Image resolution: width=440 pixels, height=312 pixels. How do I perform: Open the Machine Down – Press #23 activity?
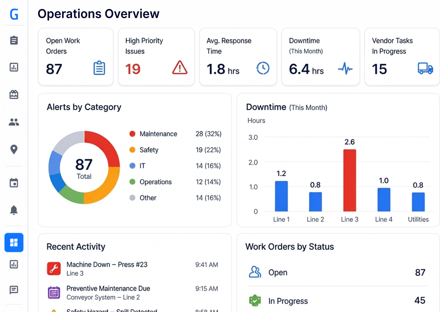click(x=132, y=269)
